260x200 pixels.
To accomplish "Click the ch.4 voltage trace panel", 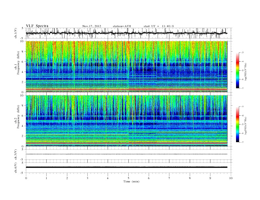I will [x=129, y=168].
